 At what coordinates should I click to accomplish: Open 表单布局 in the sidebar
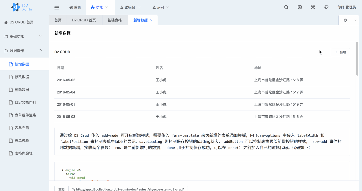click(x=24, y=128)
